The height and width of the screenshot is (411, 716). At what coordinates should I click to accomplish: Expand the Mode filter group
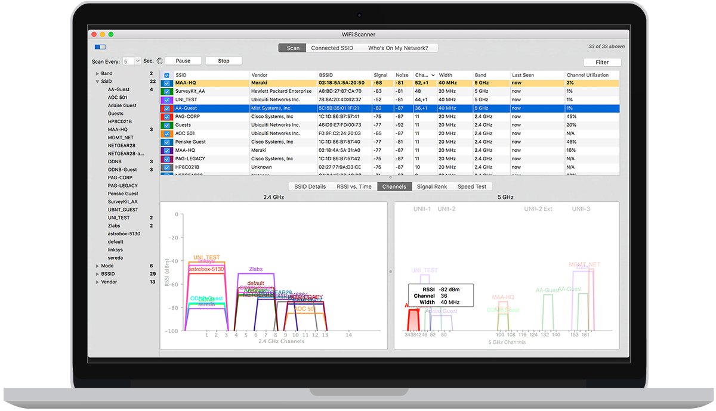pyautogui.click(x=97, y=266)
